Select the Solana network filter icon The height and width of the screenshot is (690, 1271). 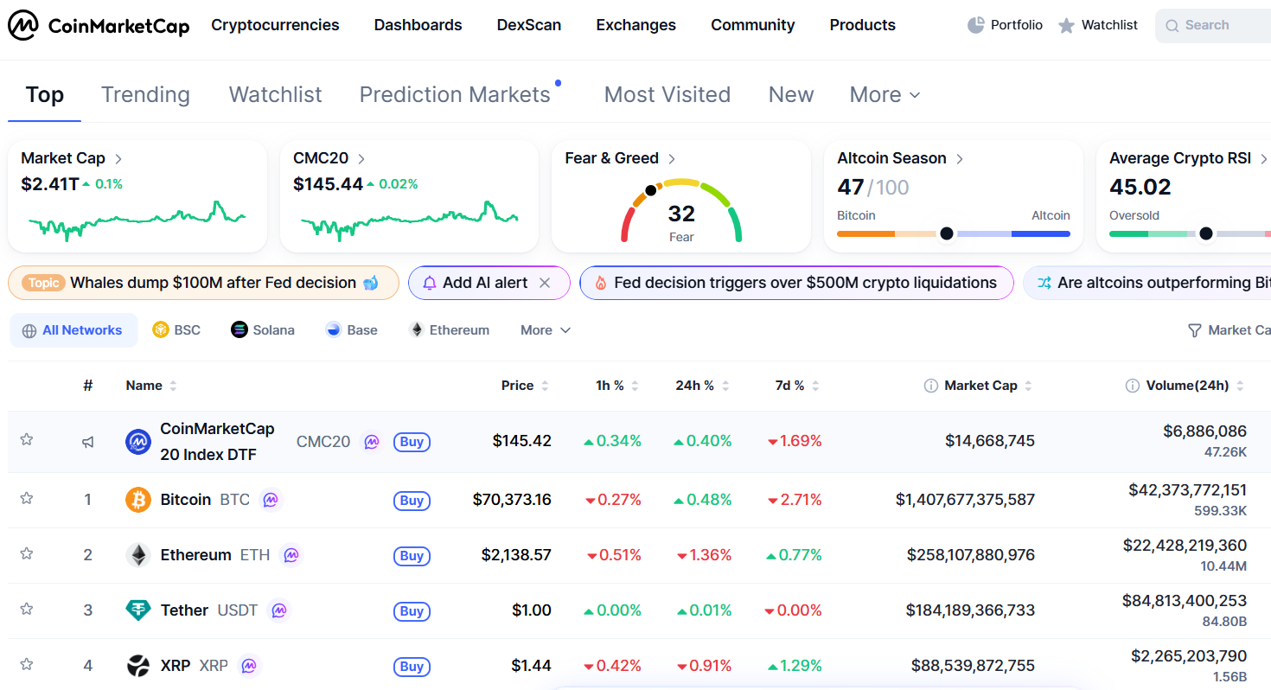click(238, 329)
